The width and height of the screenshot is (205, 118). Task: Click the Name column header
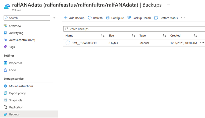coord(69,36)
